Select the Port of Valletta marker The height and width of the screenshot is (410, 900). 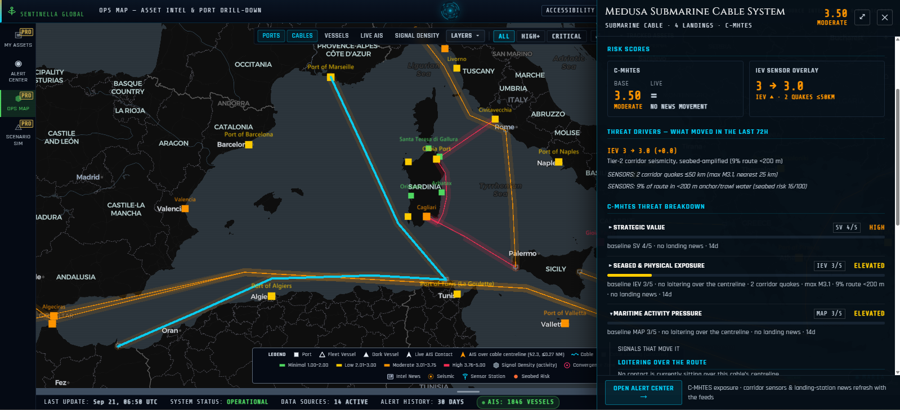(x=565, y=323)
